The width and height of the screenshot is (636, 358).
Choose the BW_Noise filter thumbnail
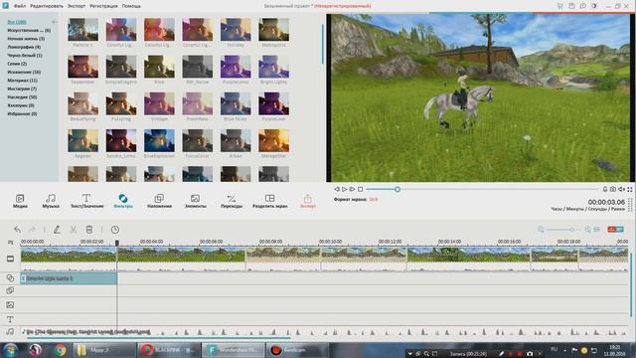[198, 67]
